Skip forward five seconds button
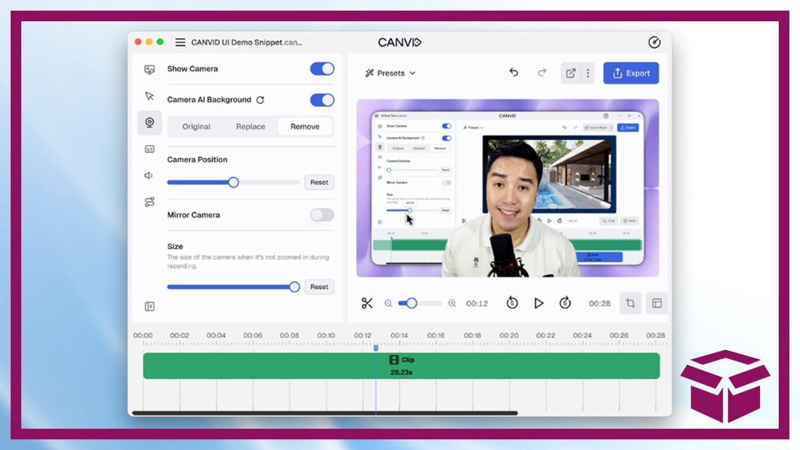The width and height of the screenshot is (800, 450). (565, 303)
